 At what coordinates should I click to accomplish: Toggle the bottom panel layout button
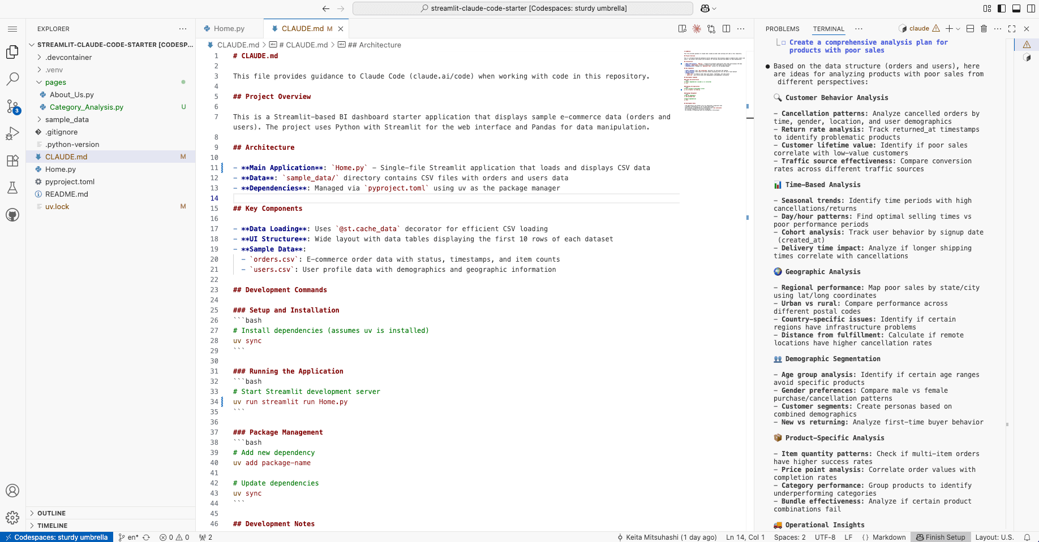pyautogui.click(x=1016, y=8)
